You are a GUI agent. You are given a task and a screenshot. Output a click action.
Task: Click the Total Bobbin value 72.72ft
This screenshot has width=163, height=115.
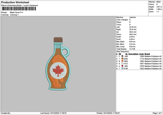pos(132,49)
